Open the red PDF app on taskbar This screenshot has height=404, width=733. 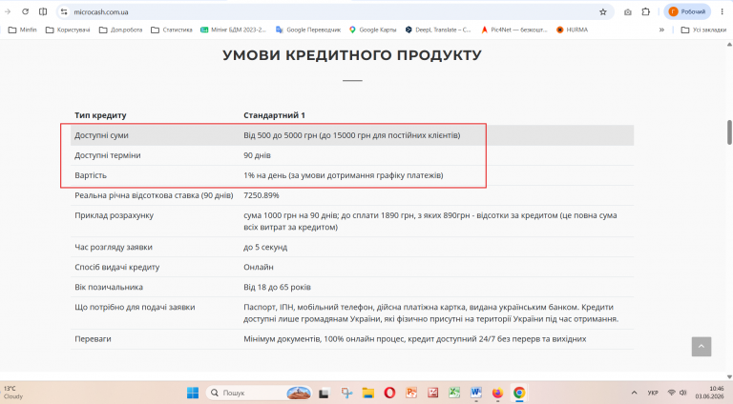tap(433, 393)
